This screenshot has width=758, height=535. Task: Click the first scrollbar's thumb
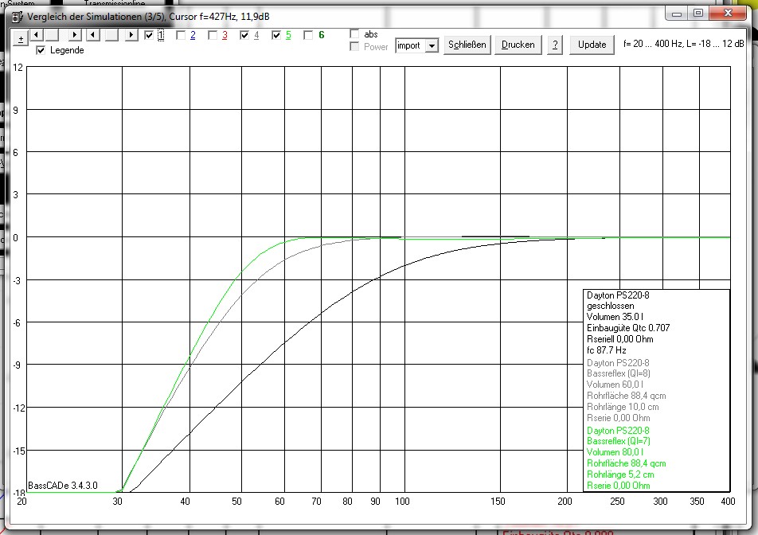(x=53, y=35)
